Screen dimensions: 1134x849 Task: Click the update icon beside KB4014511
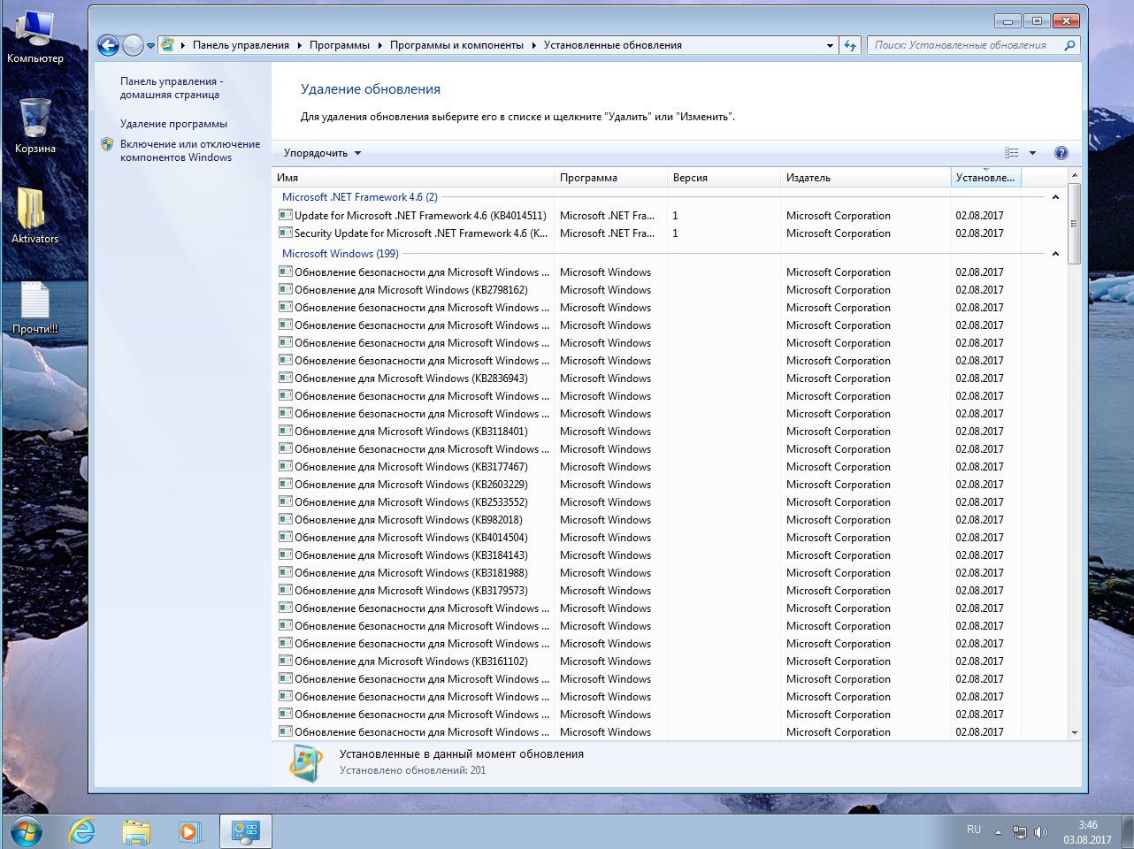tap(286, 215)
